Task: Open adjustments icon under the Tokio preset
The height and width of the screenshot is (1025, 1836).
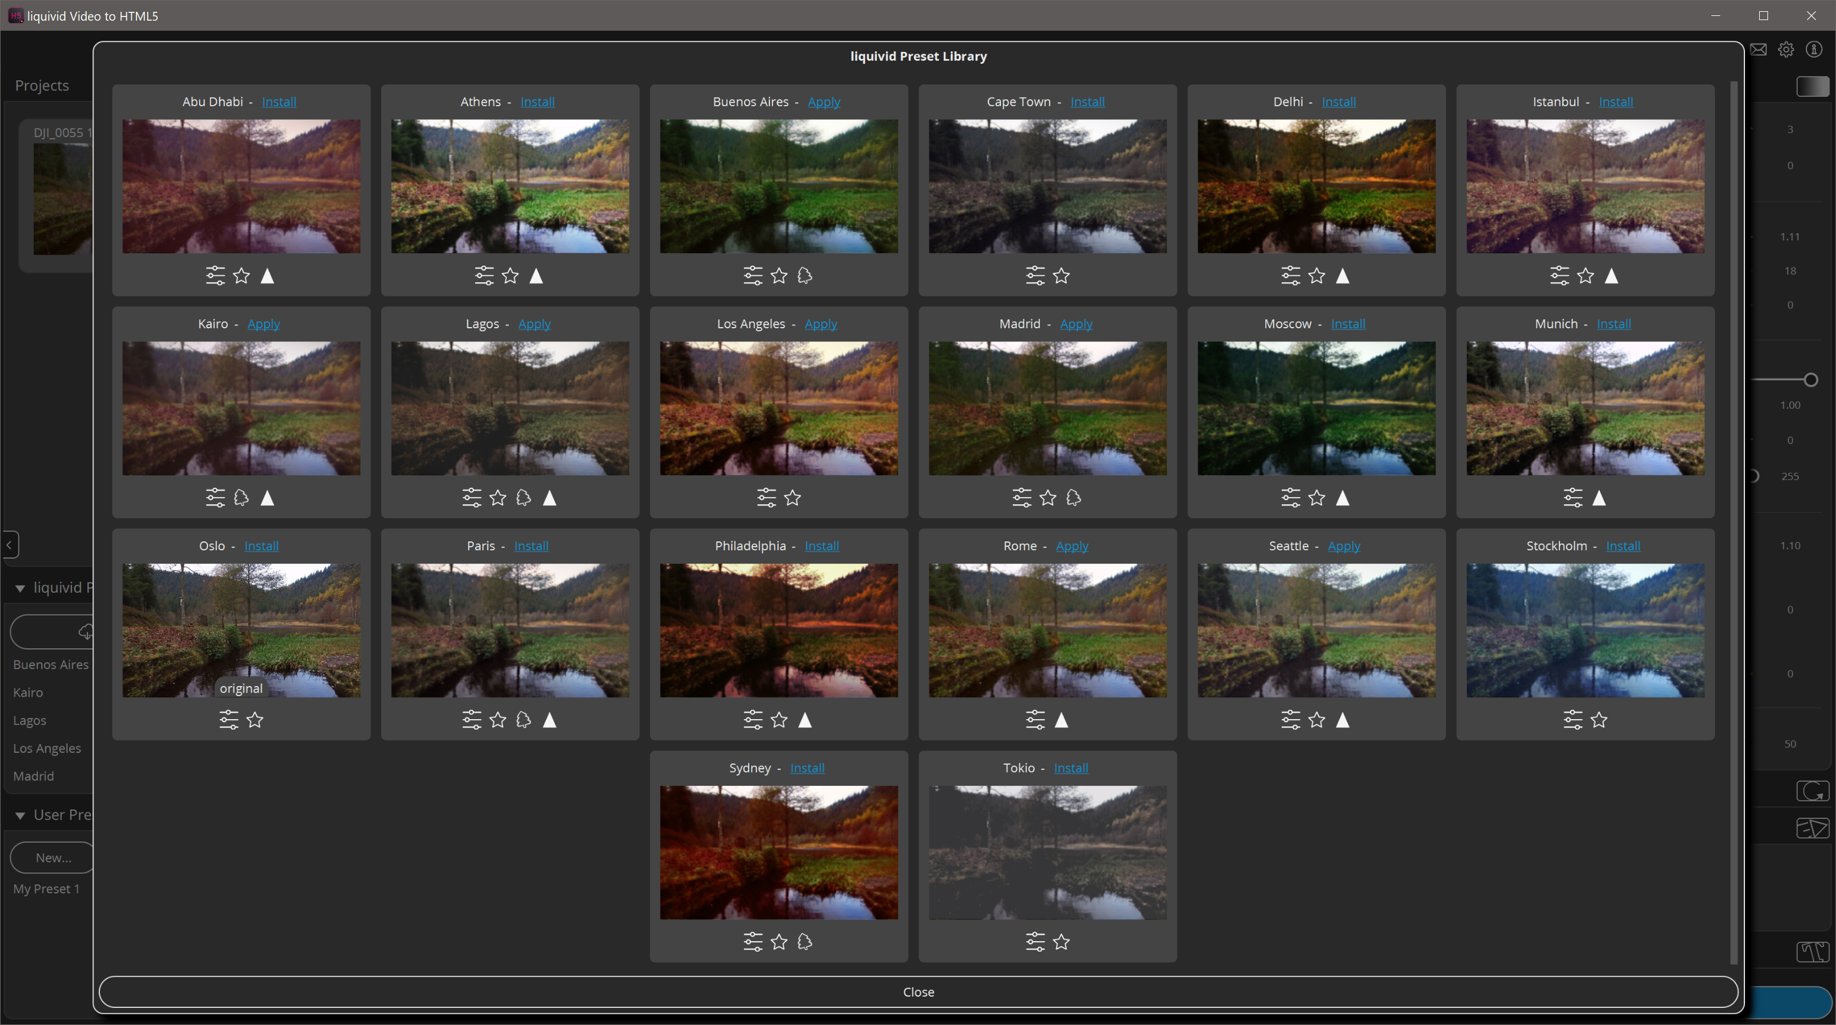Action: (x=1034, y=942)
